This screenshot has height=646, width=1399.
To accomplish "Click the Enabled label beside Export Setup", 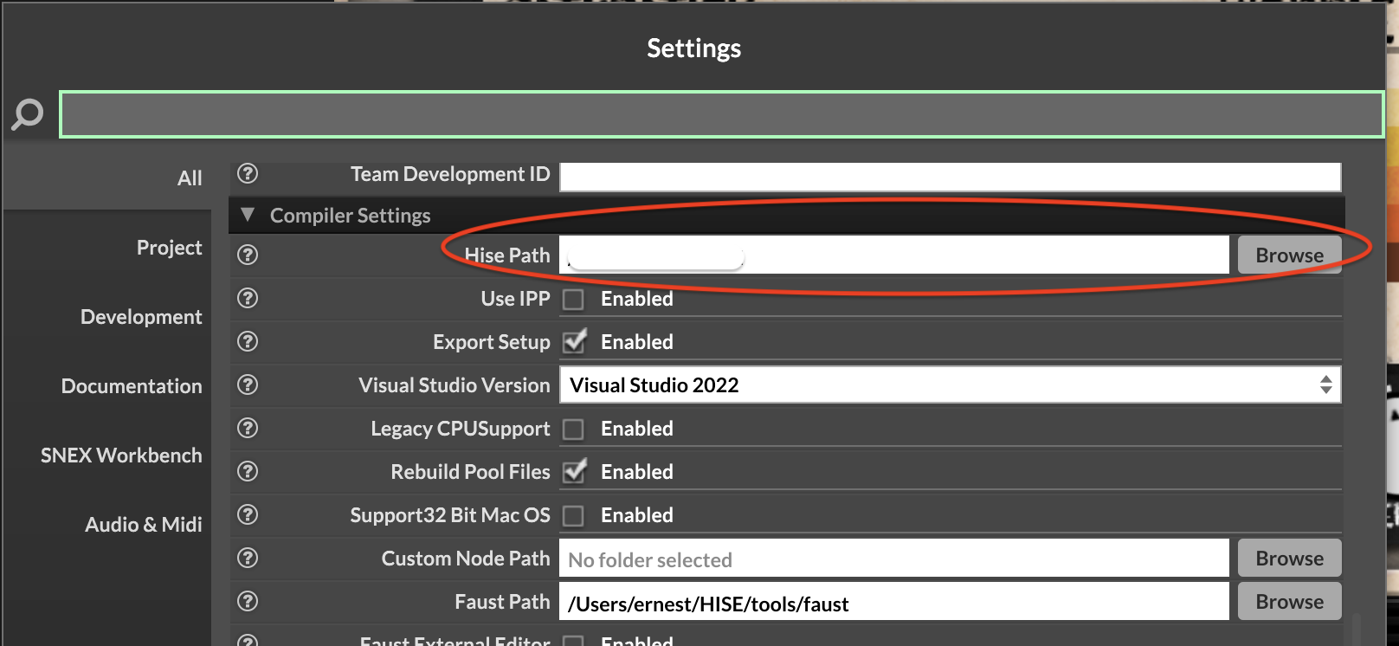I will [x=637, y=342].
